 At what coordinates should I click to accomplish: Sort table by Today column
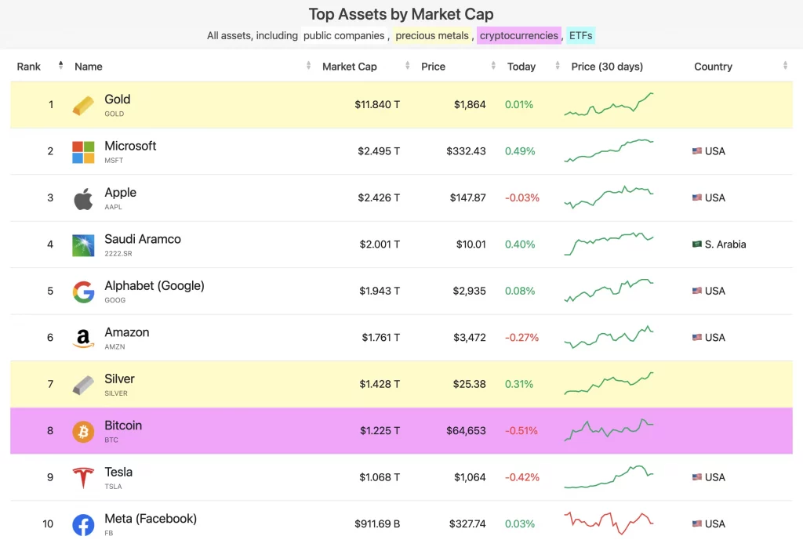pos(521,67)
